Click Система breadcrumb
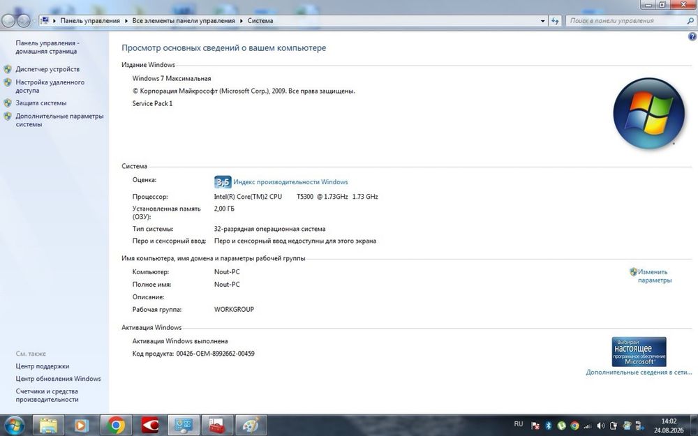This screenshot has height=436, width=698. coord(260,20)
